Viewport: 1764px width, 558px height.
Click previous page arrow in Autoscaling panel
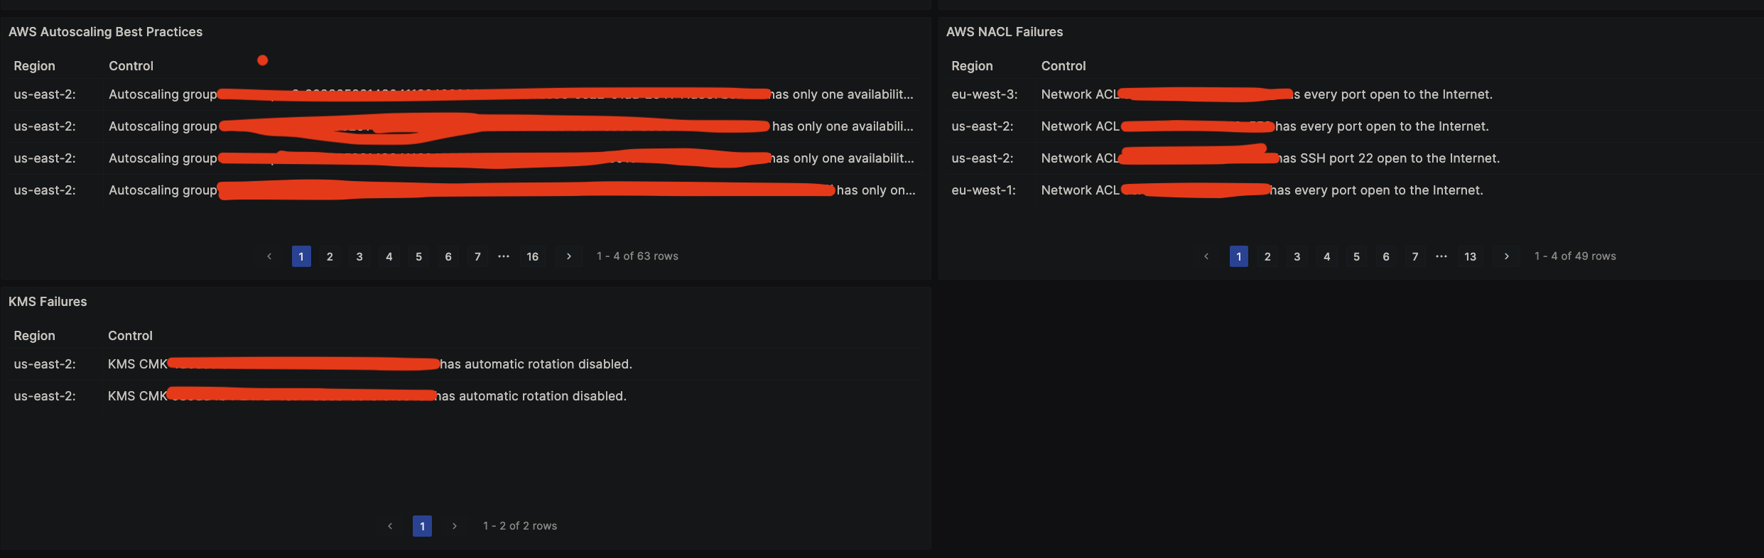tap(269, 256)
